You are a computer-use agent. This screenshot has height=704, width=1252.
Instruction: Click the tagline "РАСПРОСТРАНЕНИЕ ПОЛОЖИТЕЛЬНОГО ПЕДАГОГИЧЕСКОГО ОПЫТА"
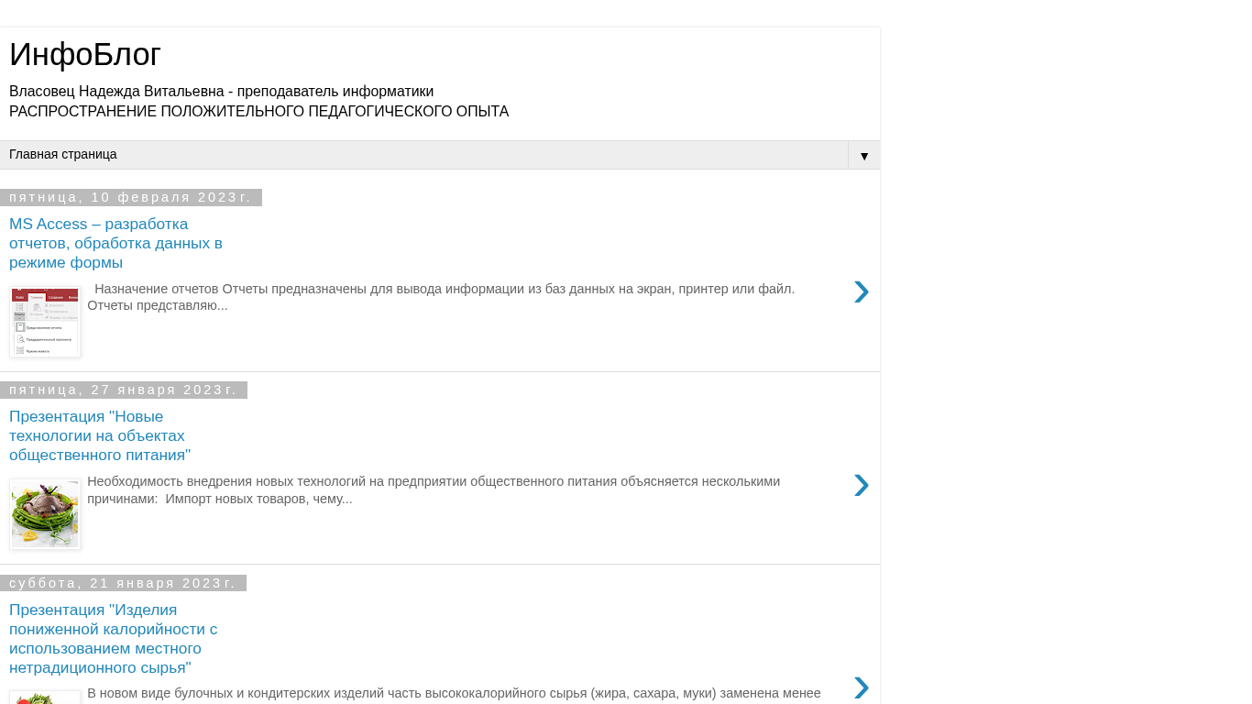tap(258, 112)
